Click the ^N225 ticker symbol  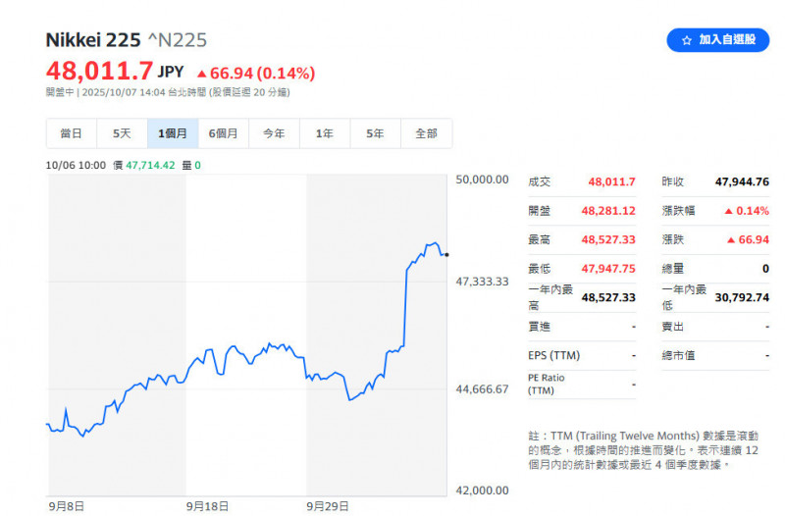[x=178, y=40]
